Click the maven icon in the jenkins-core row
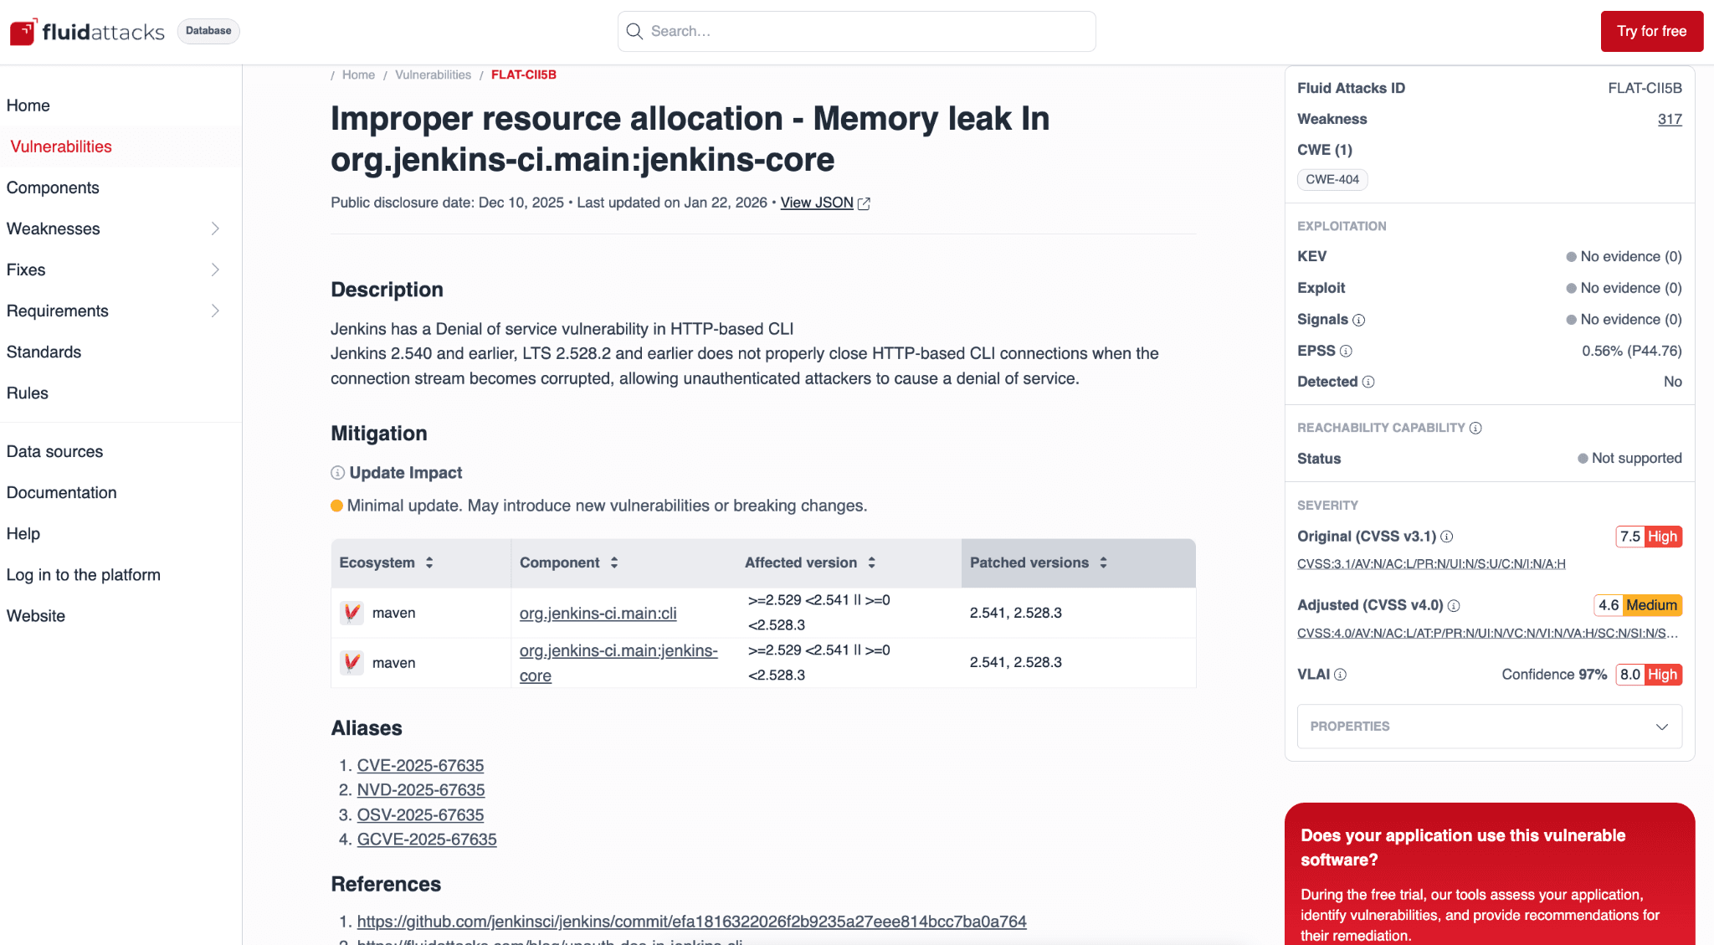Viewport: 1714px width, 945px height. [x=352, y=663]
